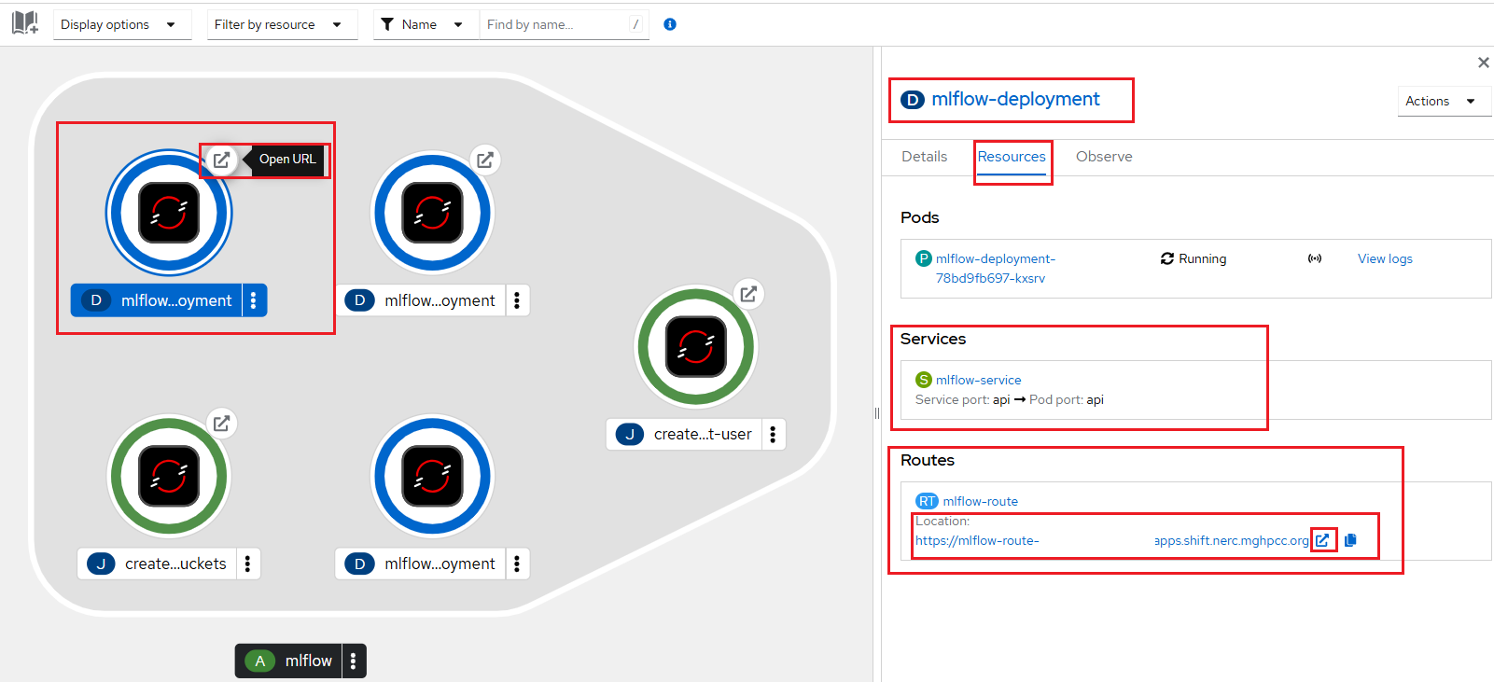Select the create...t-user job node icon

696,346
